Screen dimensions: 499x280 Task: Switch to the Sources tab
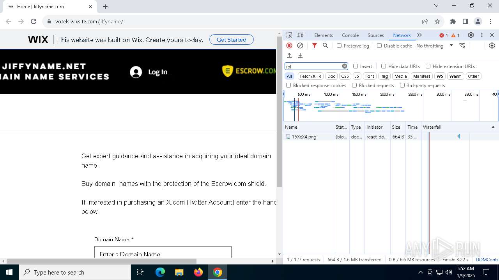click(x=376, y=35)
